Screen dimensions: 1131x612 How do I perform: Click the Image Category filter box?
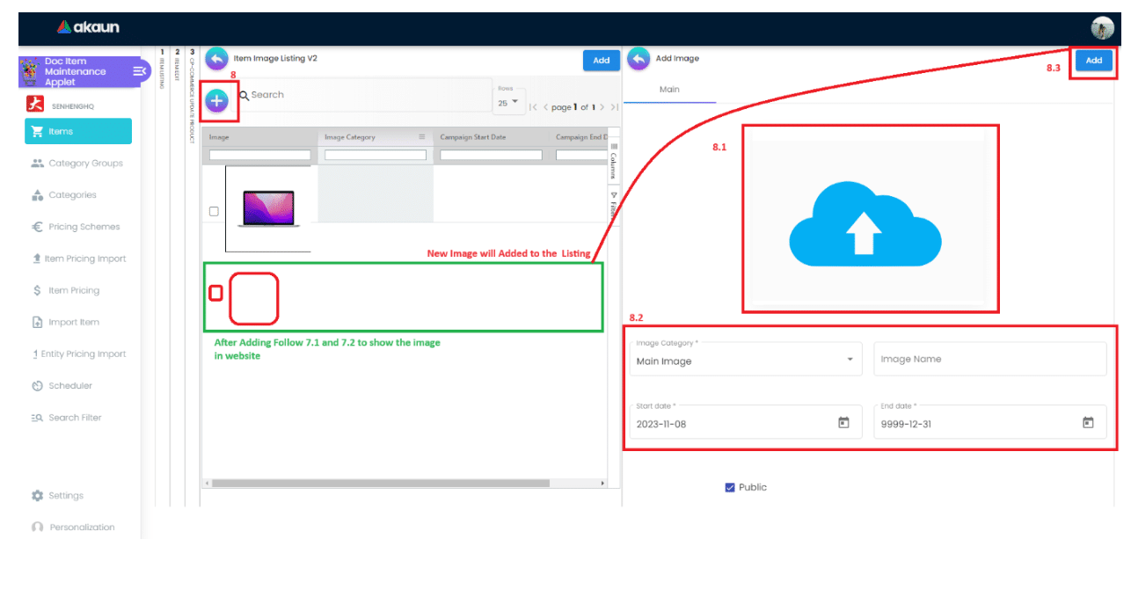click(376, 155)
